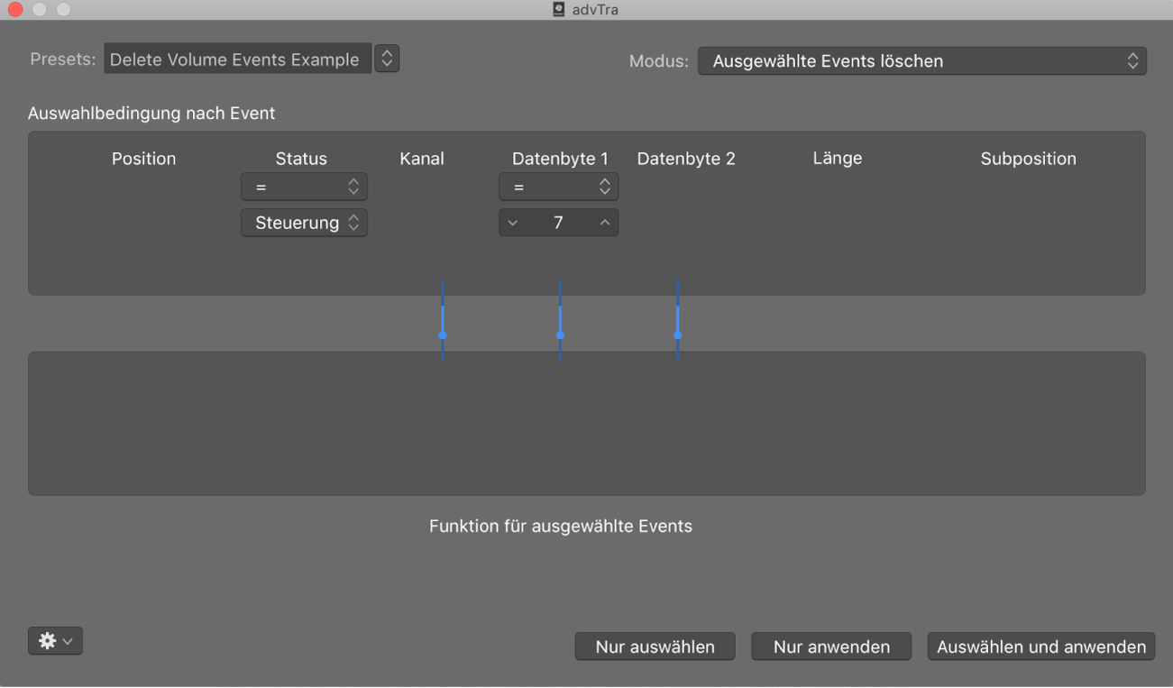Click the Nur auswählen button
The height and width of the screenshot is (688, 1173).
[x=655, y=647]
